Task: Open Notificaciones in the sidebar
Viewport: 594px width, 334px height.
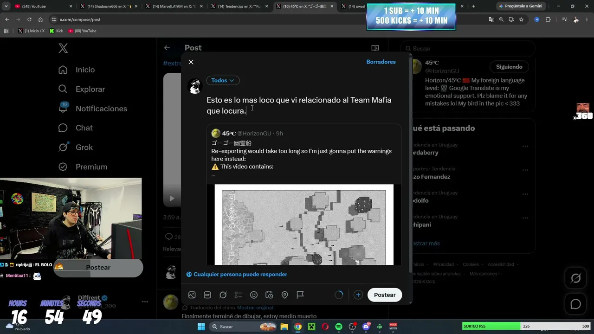Action: [x=92, y=109]
